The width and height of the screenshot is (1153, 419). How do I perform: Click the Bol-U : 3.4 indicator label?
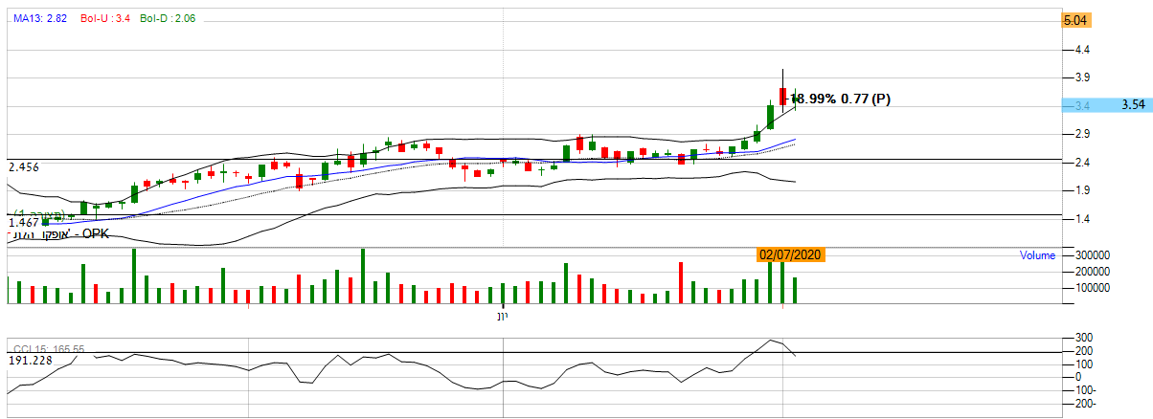[104, 18]
